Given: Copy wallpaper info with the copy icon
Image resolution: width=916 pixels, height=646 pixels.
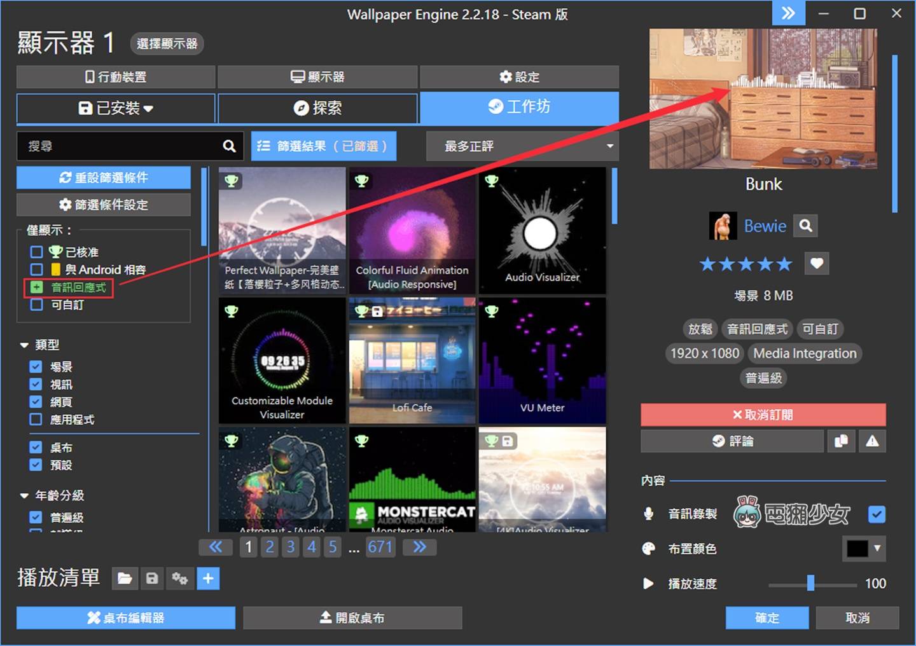Looking at the screenshot, I should (x=841, y=441).
